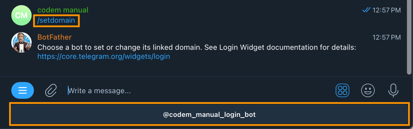This screenshot has height=129, width=413.
Task: Open the BotFather profile picture
Action: point(21,43)
